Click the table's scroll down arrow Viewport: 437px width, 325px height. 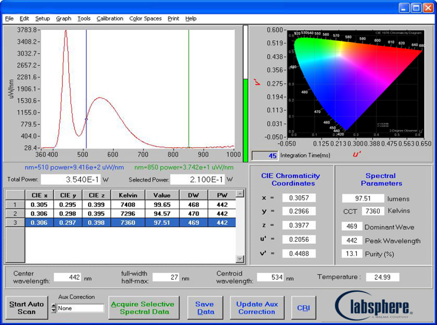click(240, 259)
